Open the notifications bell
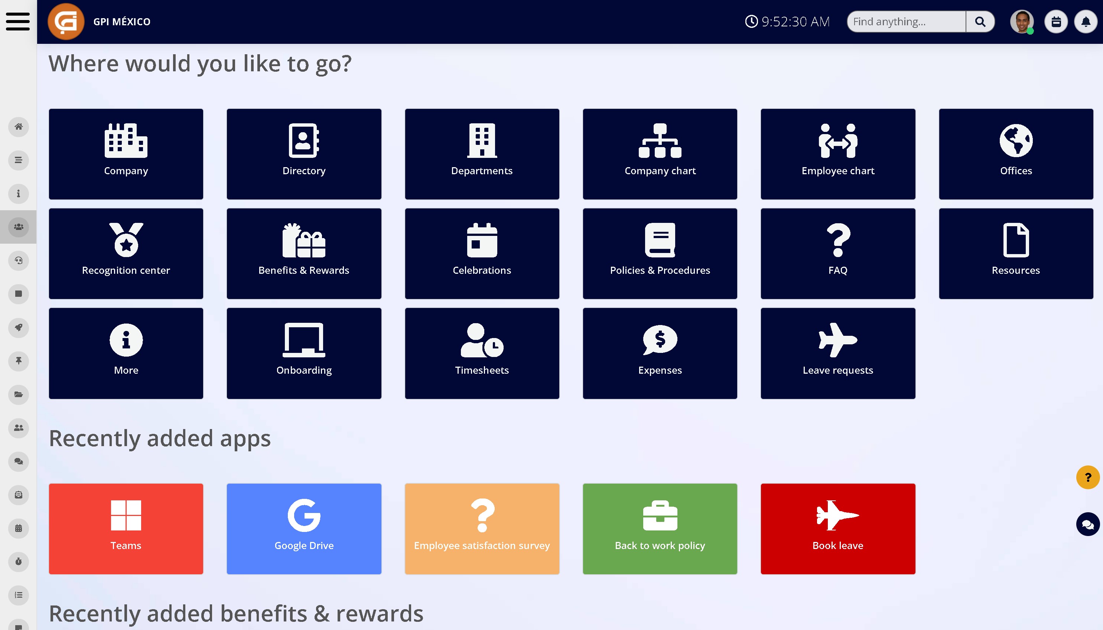 (x=1086, y=22)
